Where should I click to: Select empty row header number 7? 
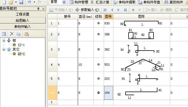[x=53, y=103]
